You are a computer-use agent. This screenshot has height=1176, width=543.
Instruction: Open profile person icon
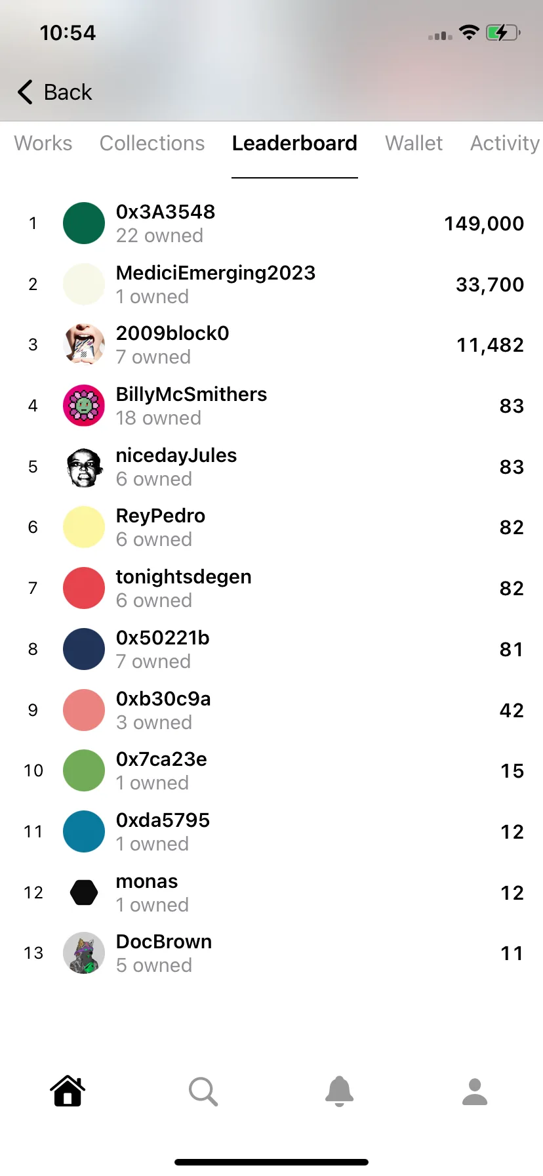[475, 1092]
